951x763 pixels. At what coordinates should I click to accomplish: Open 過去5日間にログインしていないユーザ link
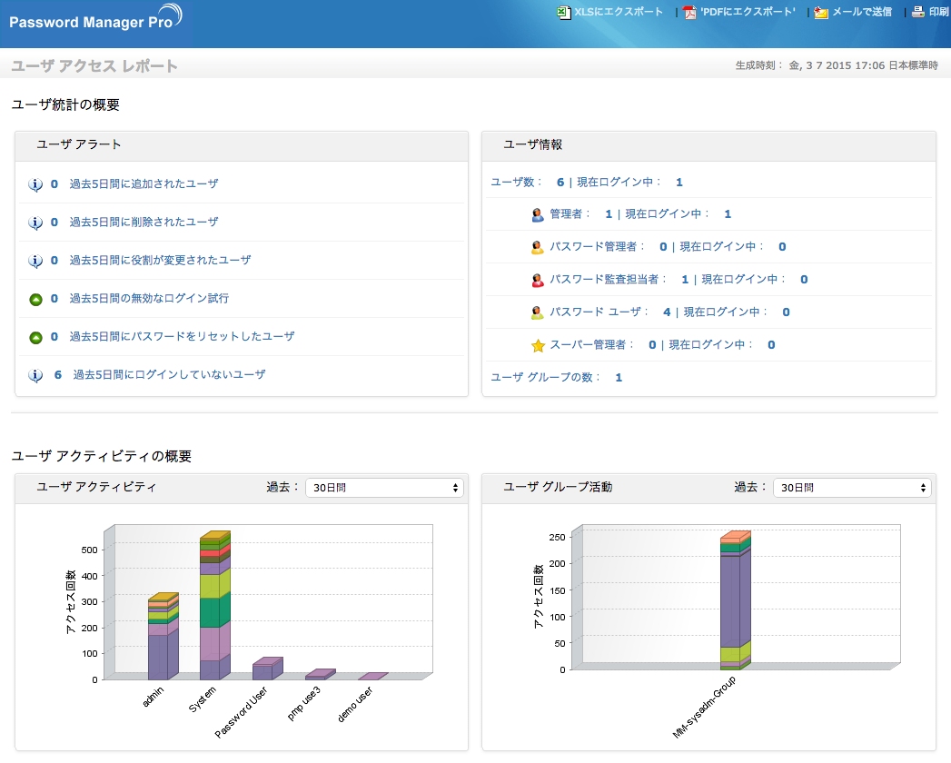169,374
